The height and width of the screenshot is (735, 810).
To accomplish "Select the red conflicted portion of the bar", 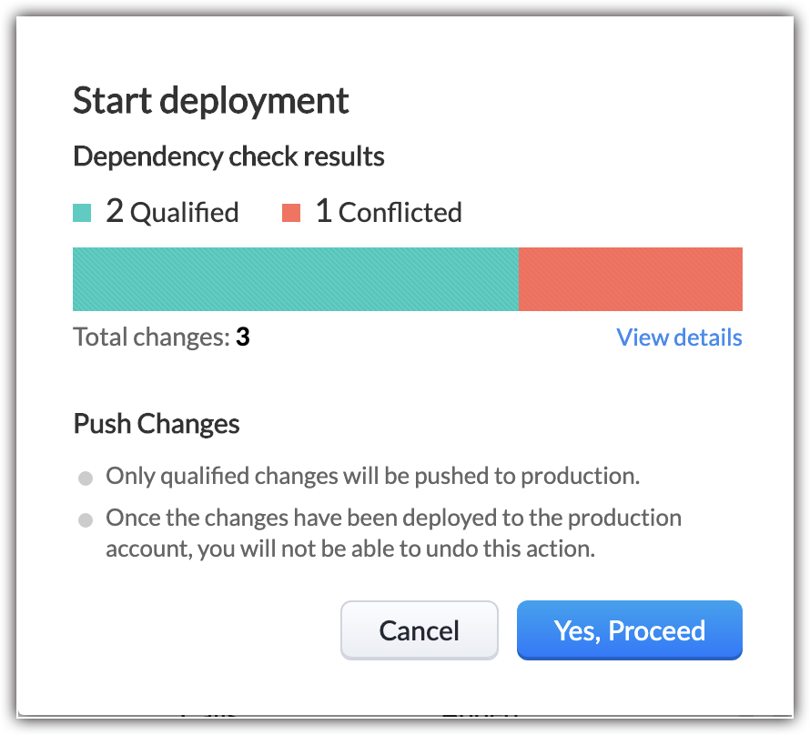I will point(630,279).
